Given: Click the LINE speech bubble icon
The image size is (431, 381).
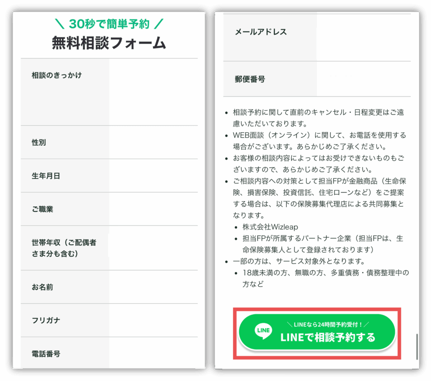Looking at the screenshot, I should (x=263, y=331).
